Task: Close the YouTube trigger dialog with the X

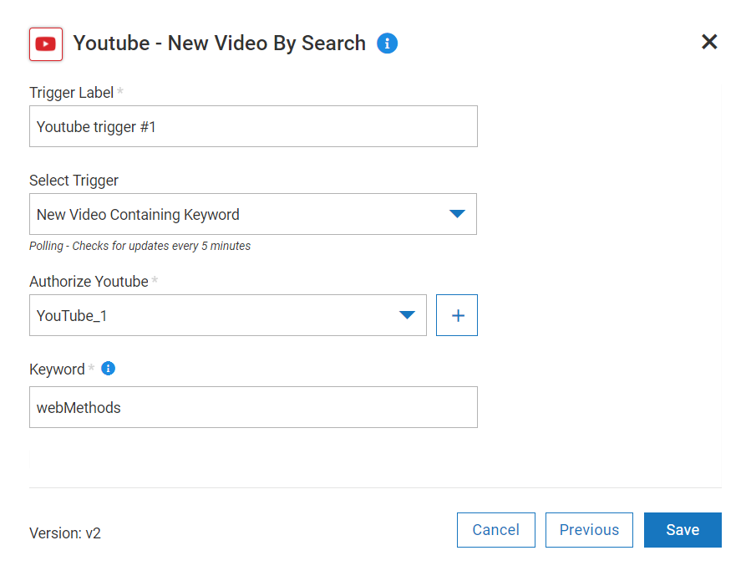Action: [x=709, y=43]
